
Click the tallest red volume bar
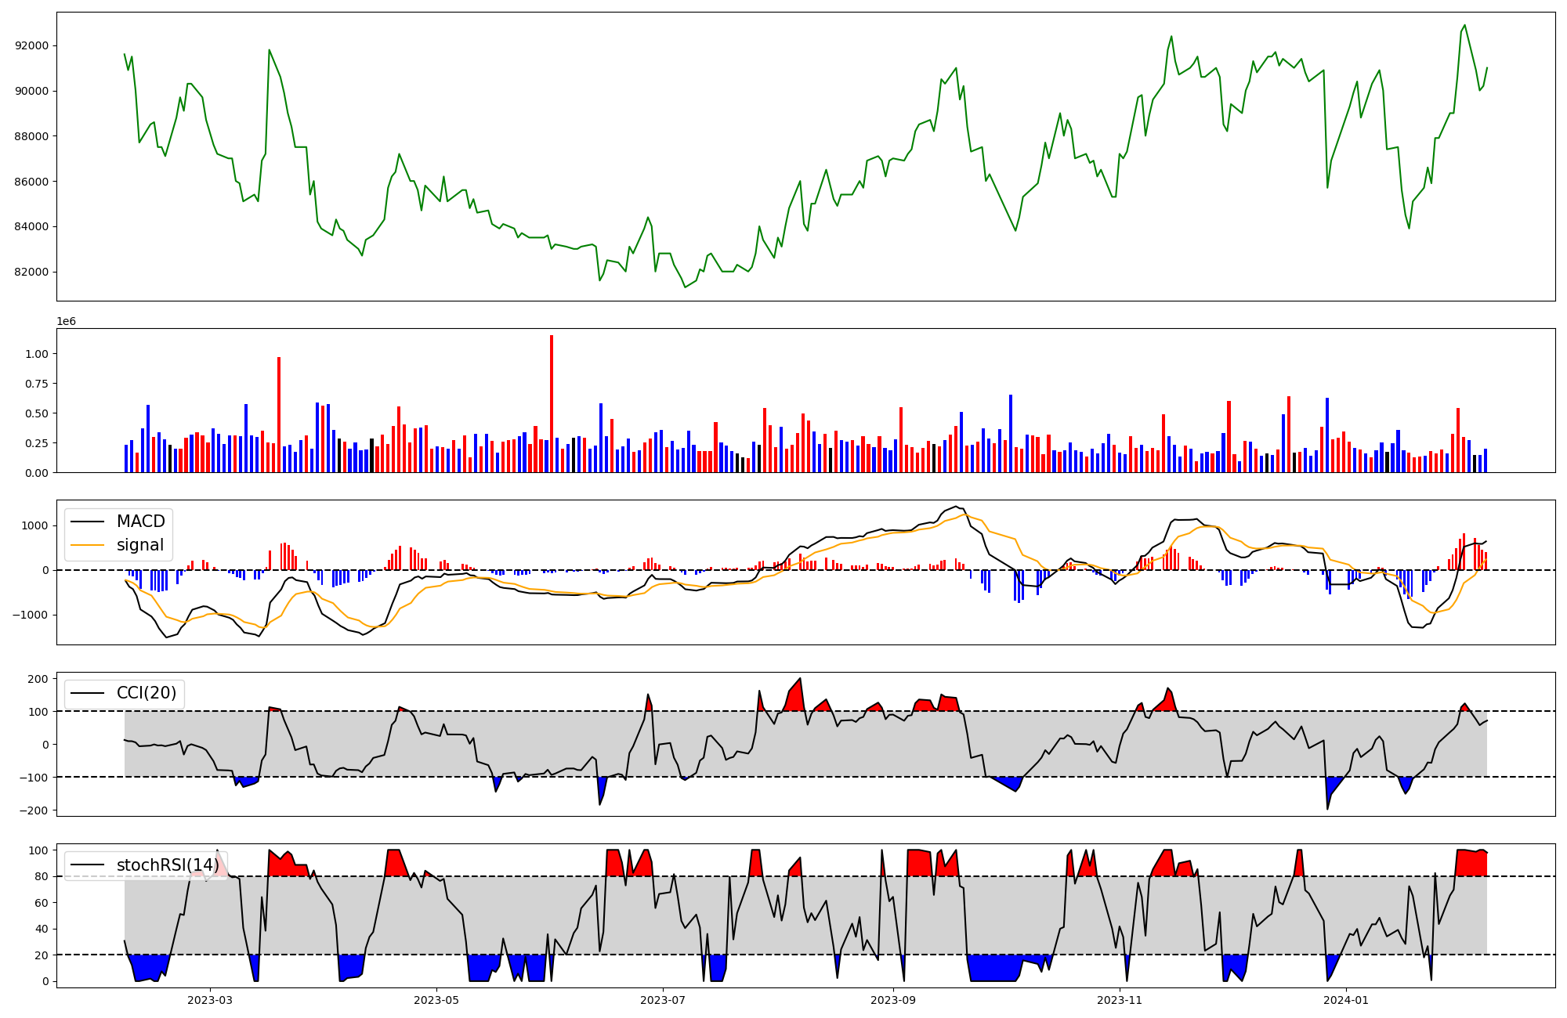click(552, 403)
